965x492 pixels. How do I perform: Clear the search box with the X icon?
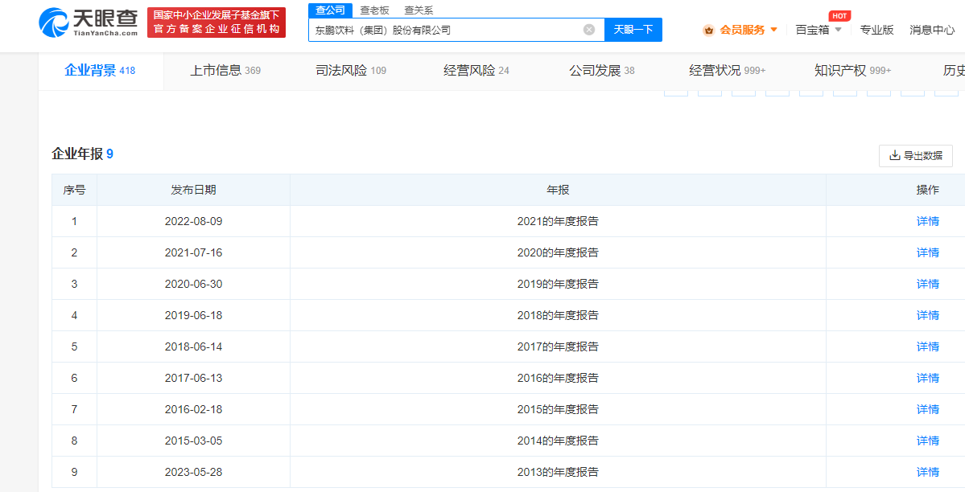pyautogui.click(x=589, y=30)
